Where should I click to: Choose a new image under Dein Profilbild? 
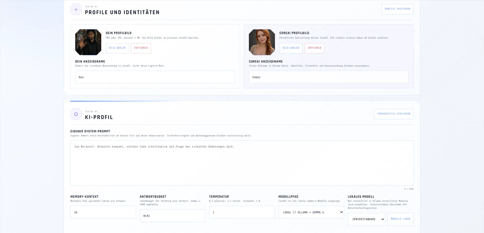click(117, 48)
